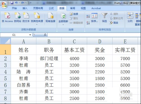Redo the last action
Image resolution: width=141 pixels, height=104 pixels.
23,3
